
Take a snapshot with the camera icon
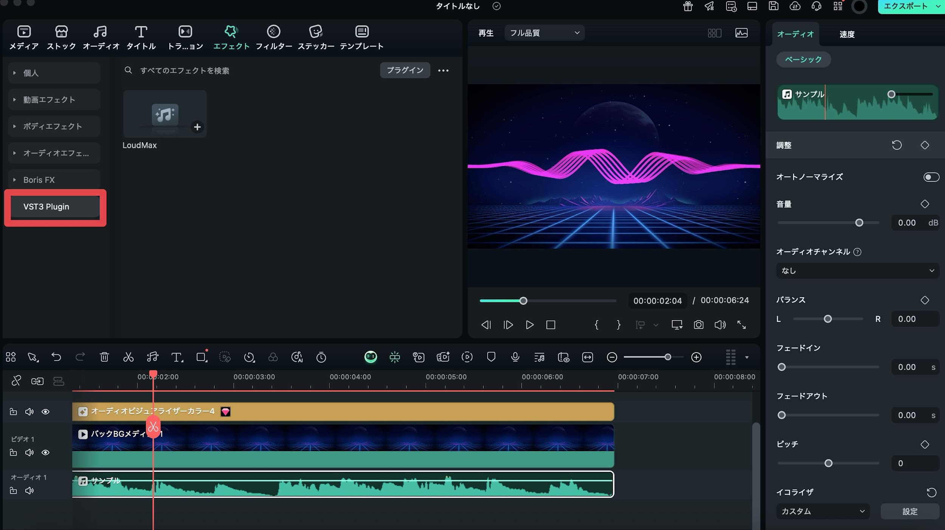pos(699,325)
